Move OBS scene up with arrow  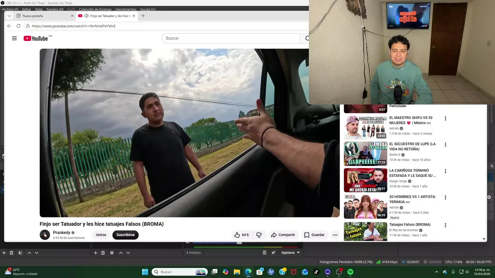[29, 253]
